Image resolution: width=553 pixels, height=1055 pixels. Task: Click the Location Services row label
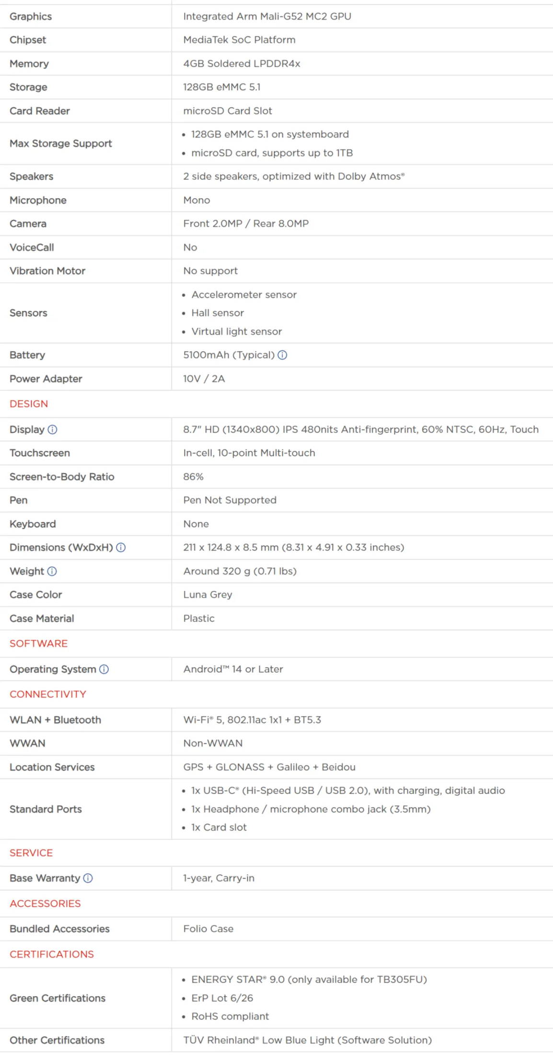[52, 767]
